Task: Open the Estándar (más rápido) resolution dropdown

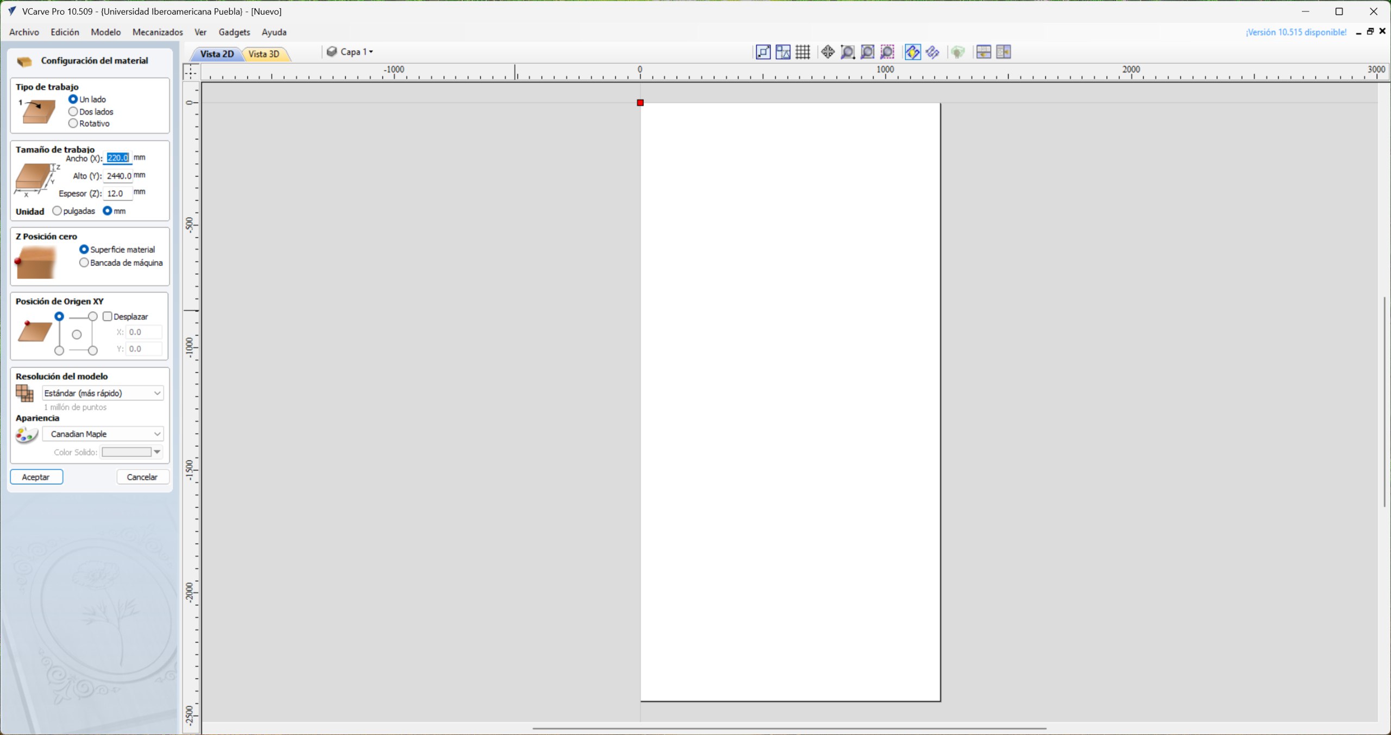Action: (x=103, y=393)
